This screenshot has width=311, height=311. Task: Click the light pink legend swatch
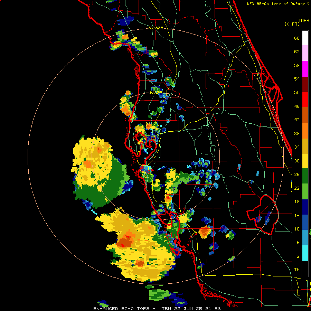[x=305, y=53]
